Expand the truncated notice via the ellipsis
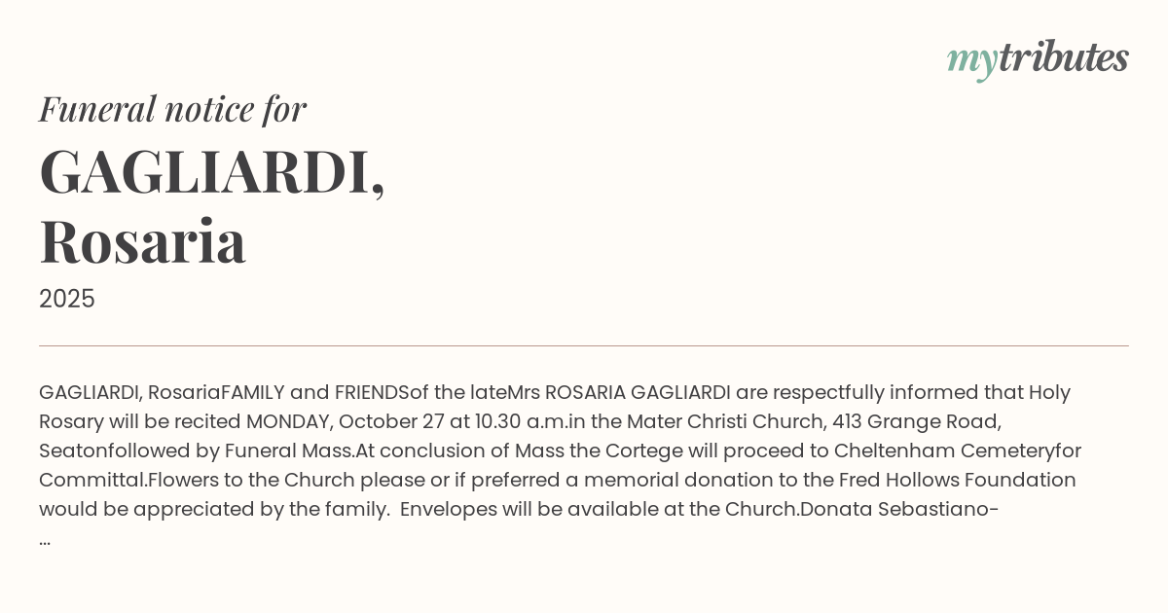 [x=45, y=540]
